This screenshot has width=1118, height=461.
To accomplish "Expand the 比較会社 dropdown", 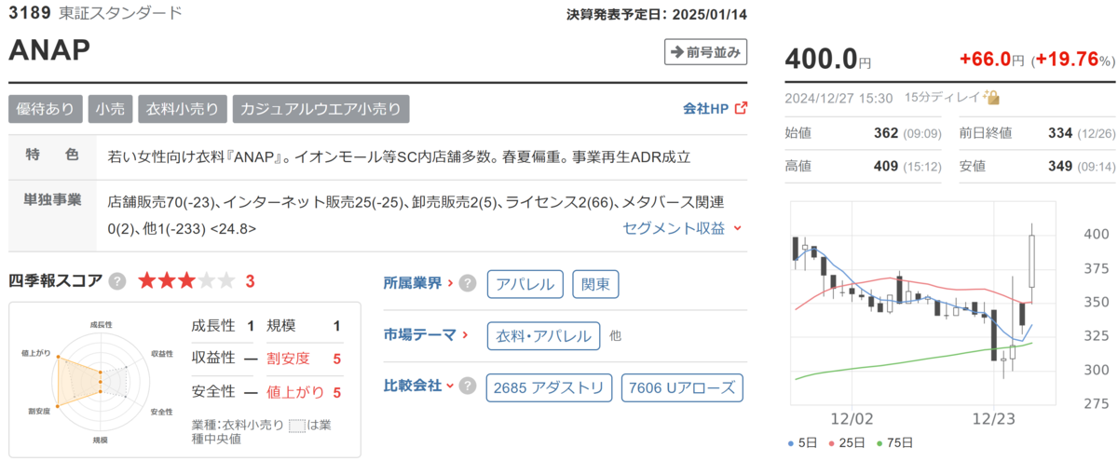I will pyautogui.click(x=418, y=386).
